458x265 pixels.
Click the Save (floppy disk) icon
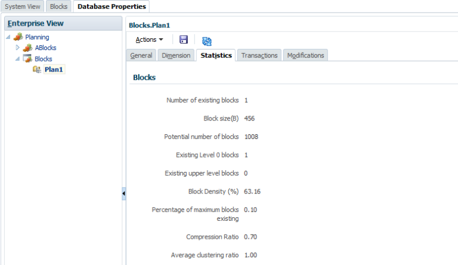(184, 39)
